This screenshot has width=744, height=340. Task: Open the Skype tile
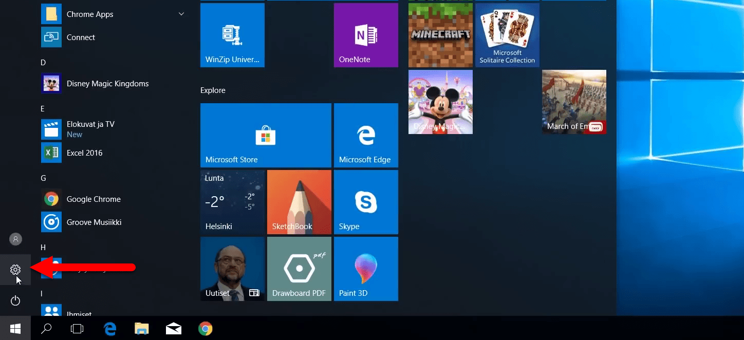366,202
